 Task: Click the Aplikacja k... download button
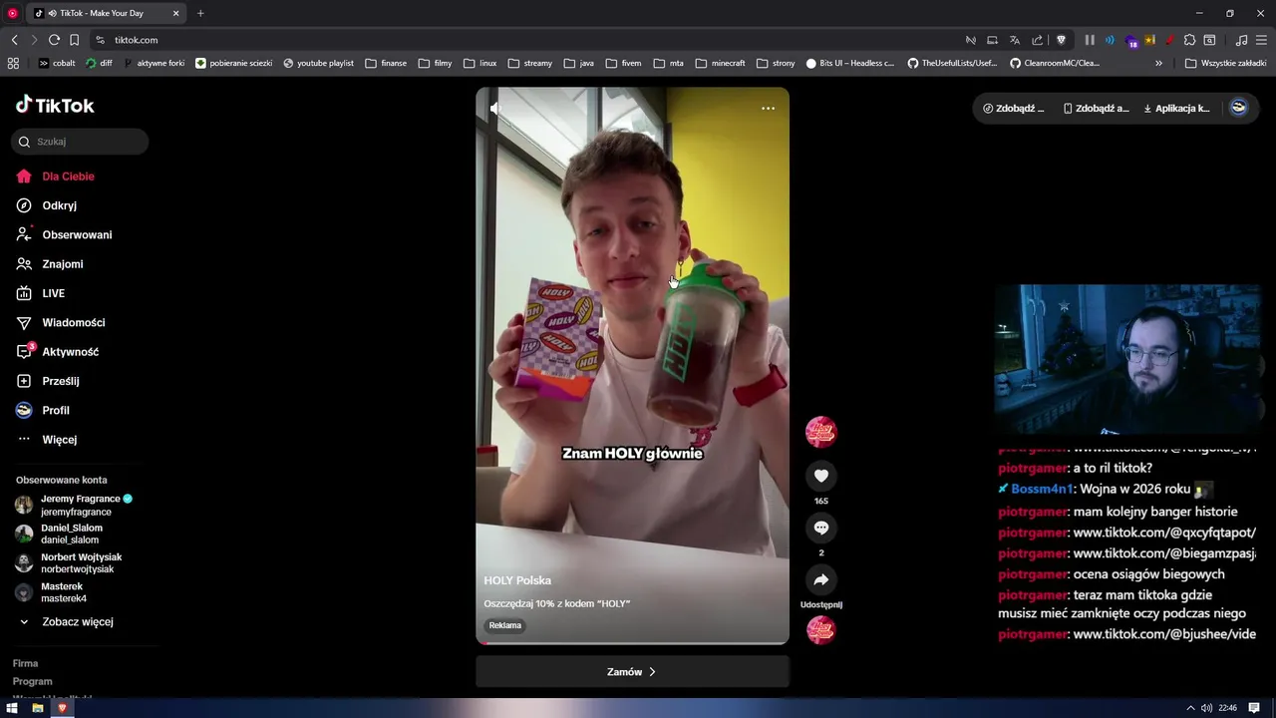[x=1176, y=108]
